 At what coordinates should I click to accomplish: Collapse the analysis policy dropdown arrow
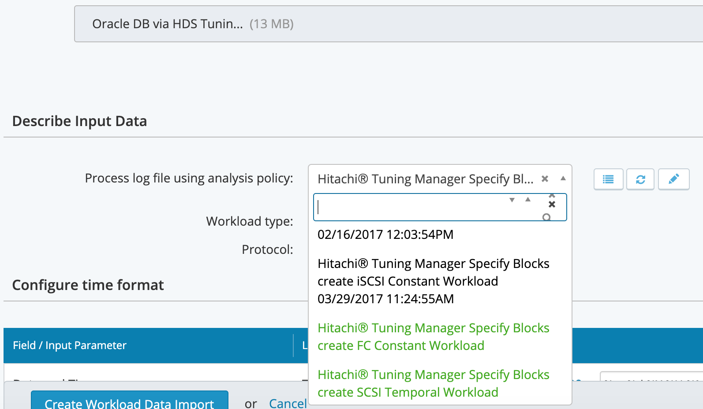(x=563, y=178)
